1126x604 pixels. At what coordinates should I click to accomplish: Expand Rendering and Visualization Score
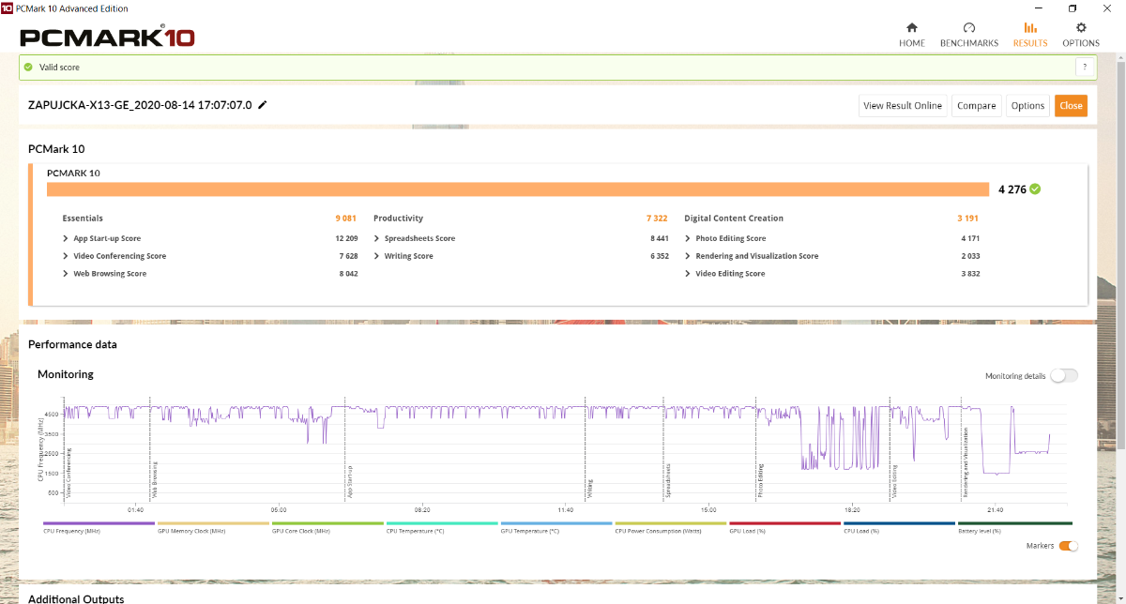click(688, 256)
